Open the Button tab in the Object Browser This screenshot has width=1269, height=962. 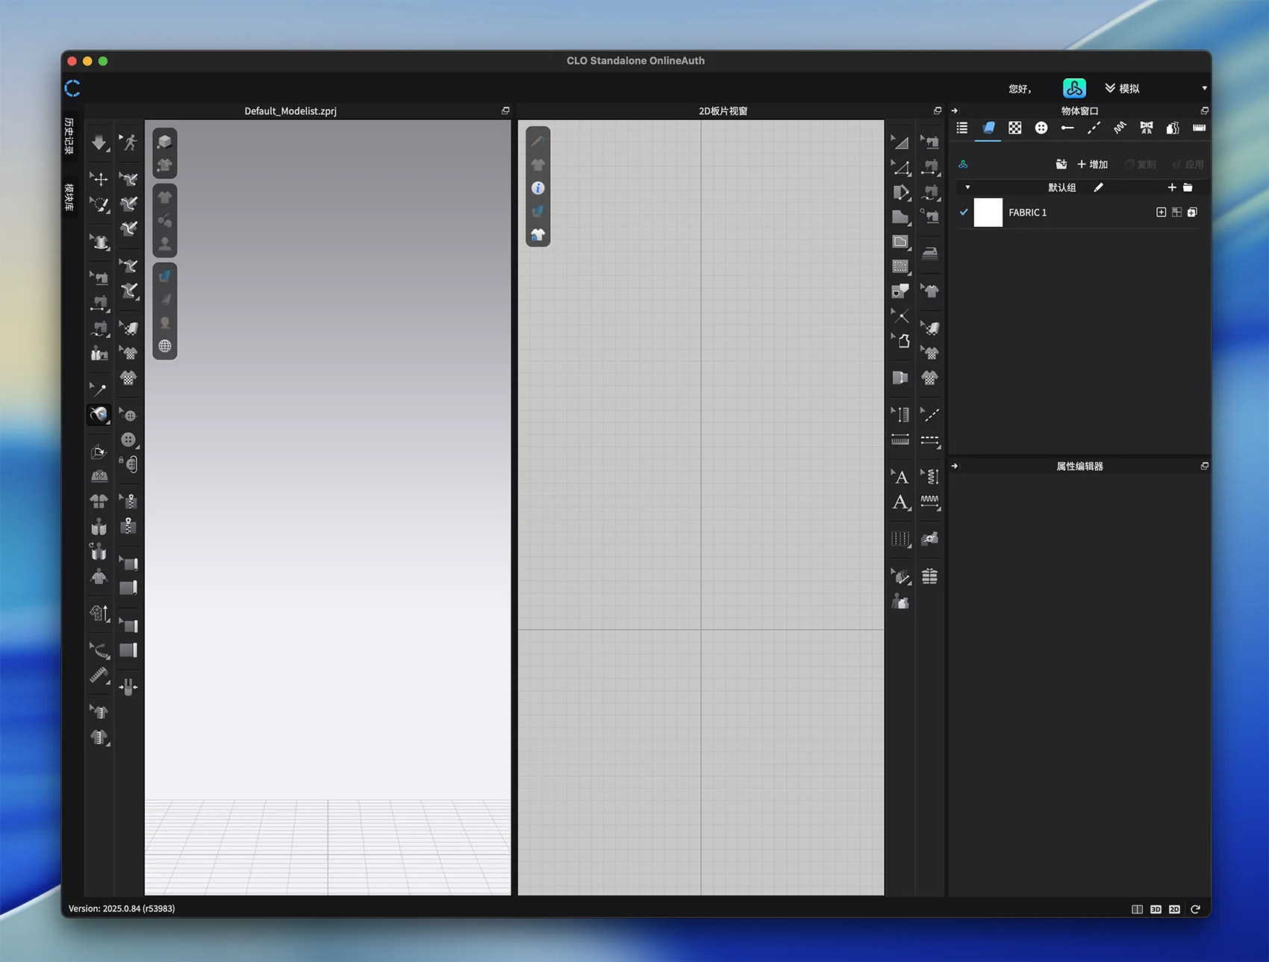coord(1041,128)
